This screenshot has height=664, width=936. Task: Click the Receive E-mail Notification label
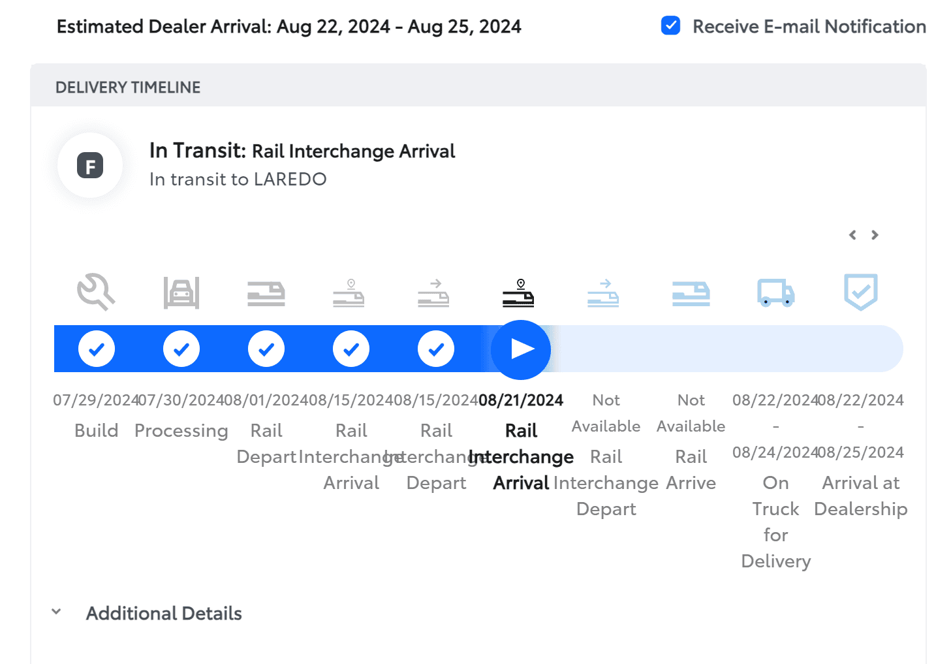809,27
